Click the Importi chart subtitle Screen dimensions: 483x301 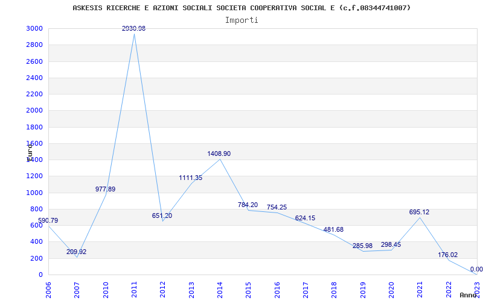tap(241, 20)
